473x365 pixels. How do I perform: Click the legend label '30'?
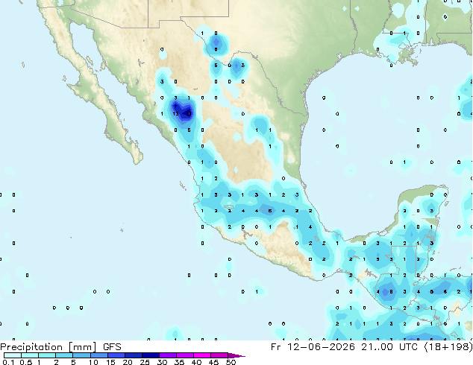tap(162, 362)
